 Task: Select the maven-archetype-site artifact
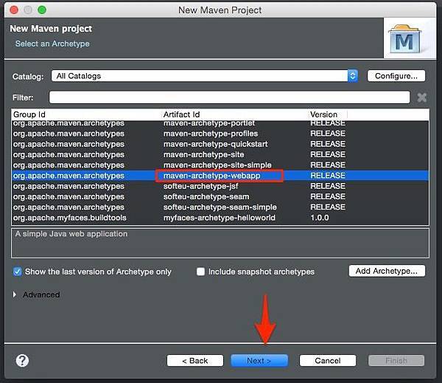pyautogui.click(x=203, y=155)
